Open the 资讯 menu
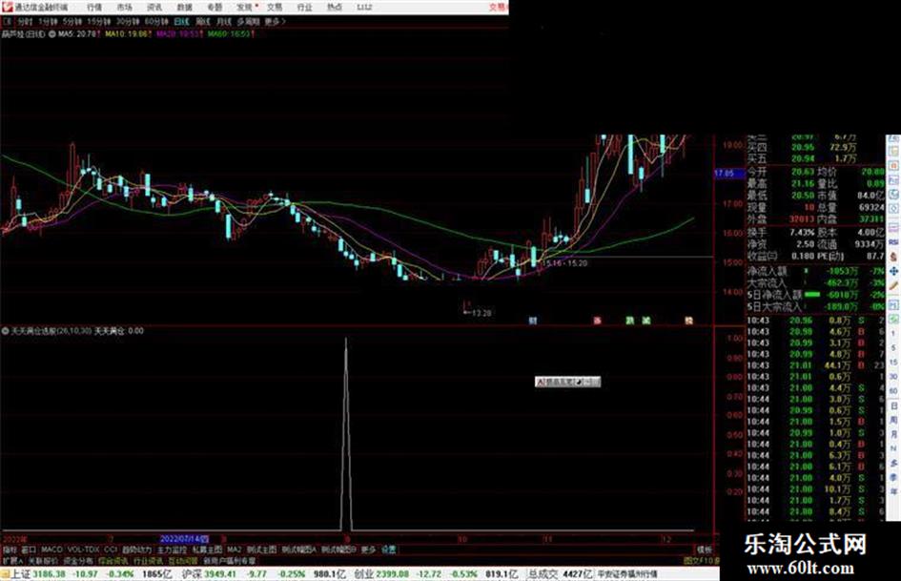This screenshot has width=901, height=581. (154, 8)
